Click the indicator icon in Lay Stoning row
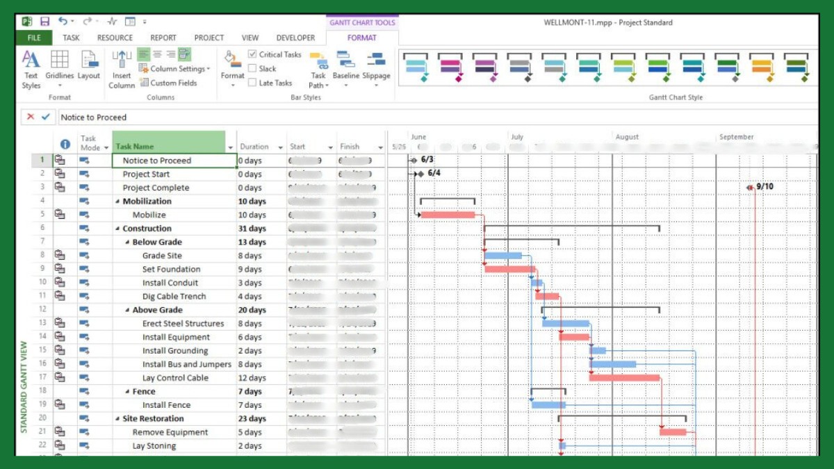This screenshot has height=469, width=834. [x=60, y=445]
